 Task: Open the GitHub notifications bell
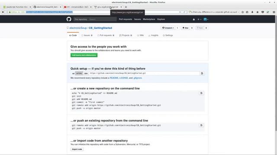point(194,19)
